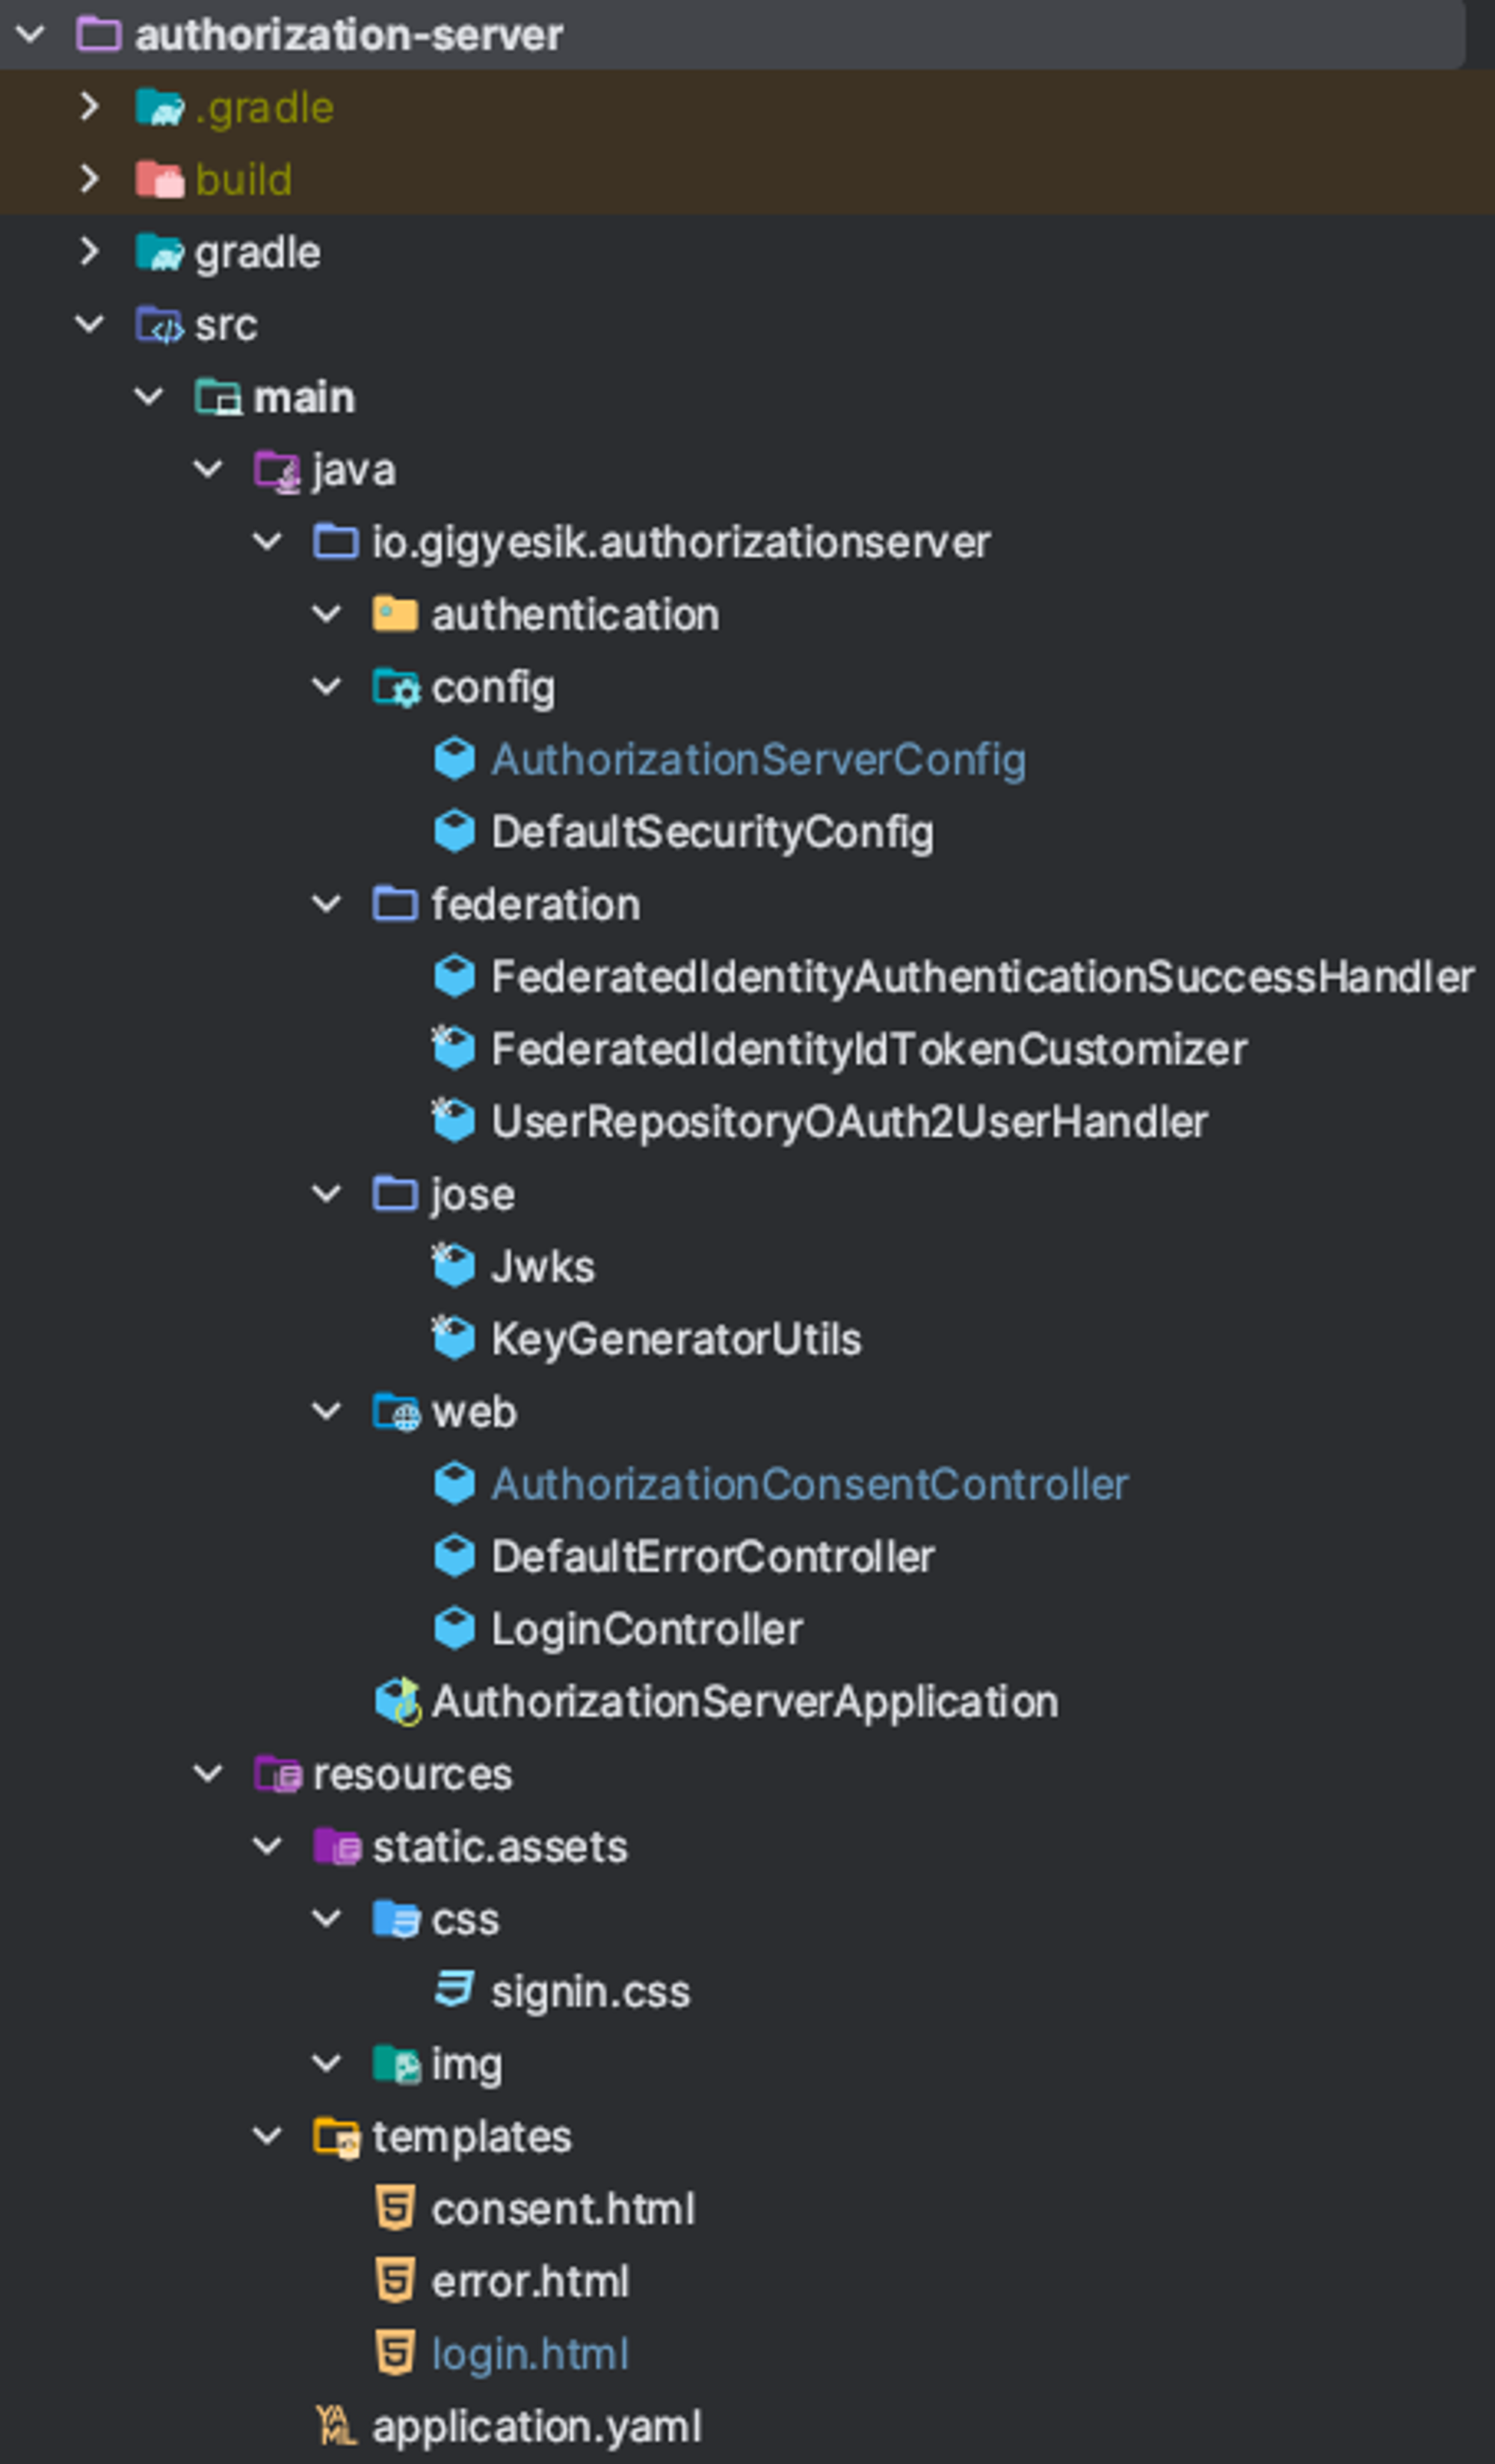
Task: Click the .gradle folder icon
Action: tap(159, 107)
